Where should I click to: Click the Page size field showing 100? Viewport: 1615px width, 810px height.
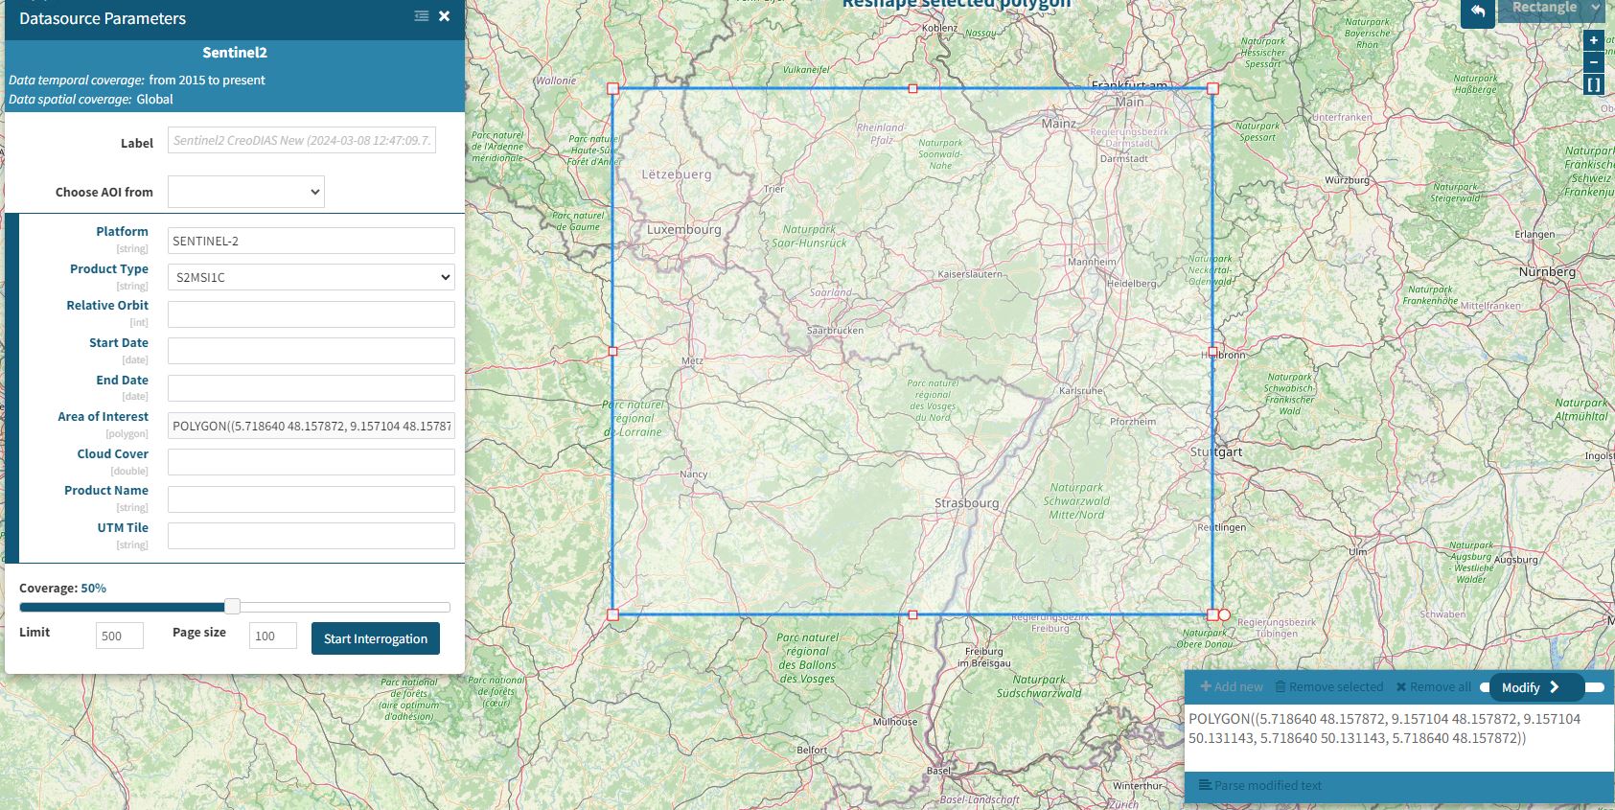[273, 636]
